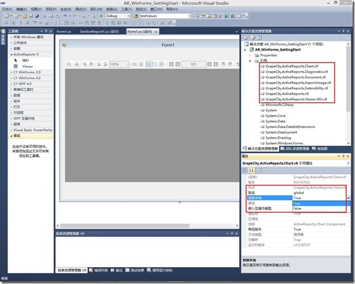Go to previous page in viewer toolbar
This screenshot has height=284, width=355.
click(x=177, y=64)
